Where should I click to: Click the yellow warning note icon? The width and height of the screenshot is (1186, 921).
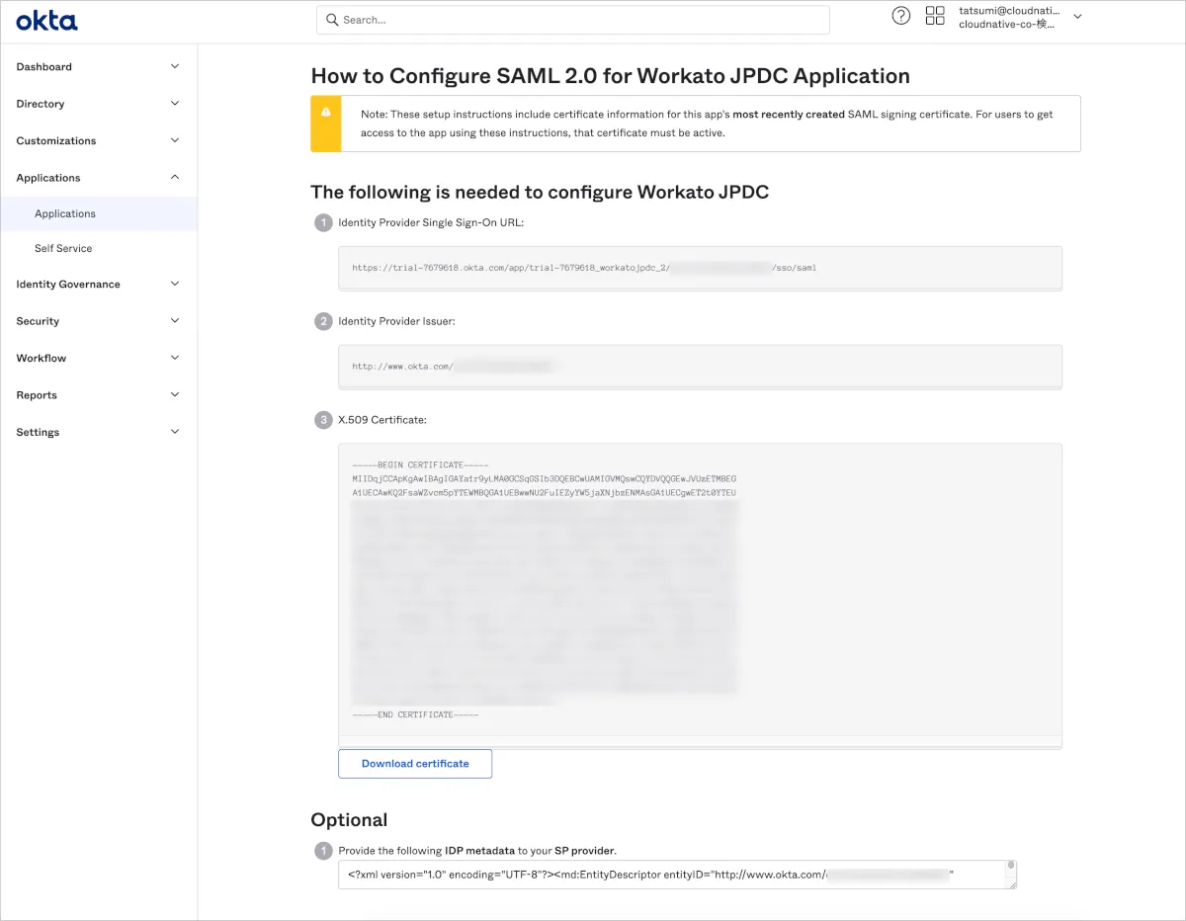(x=326, y=113)
